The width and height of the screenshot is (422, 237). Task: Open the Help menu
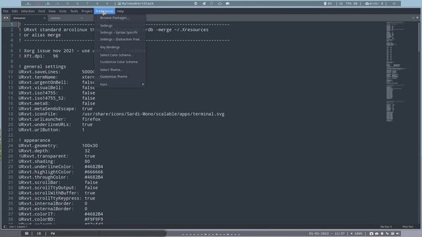[120, 11]
